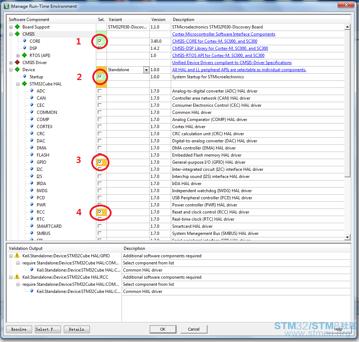
Task: Click the SMARTCARD component icon
Action: [x=32, y=226]
